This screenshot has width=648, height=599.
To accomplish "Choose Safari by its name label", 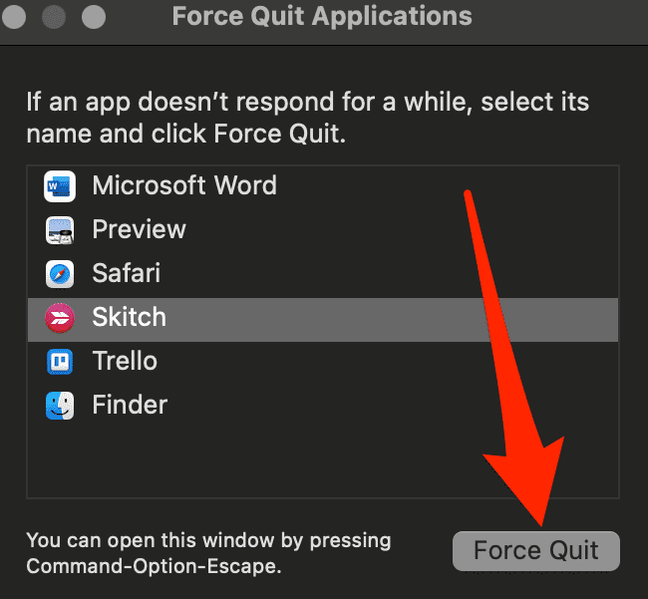I will [x=127, y=274].
